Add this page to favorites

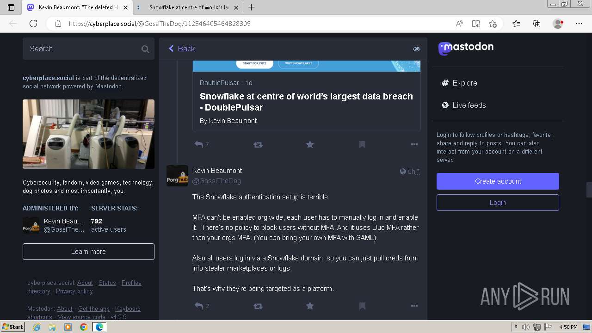493,24
